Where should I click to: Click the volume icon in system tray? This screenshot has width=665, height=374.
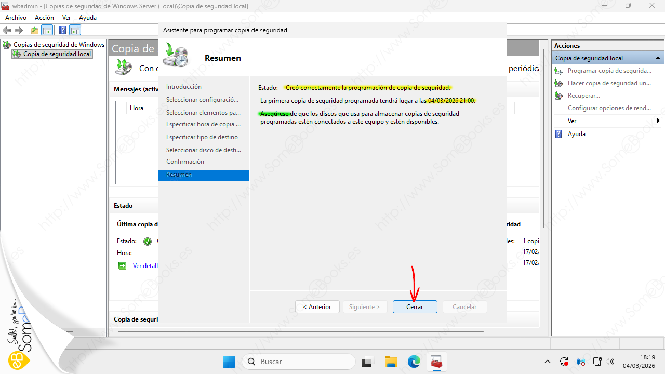610,362
